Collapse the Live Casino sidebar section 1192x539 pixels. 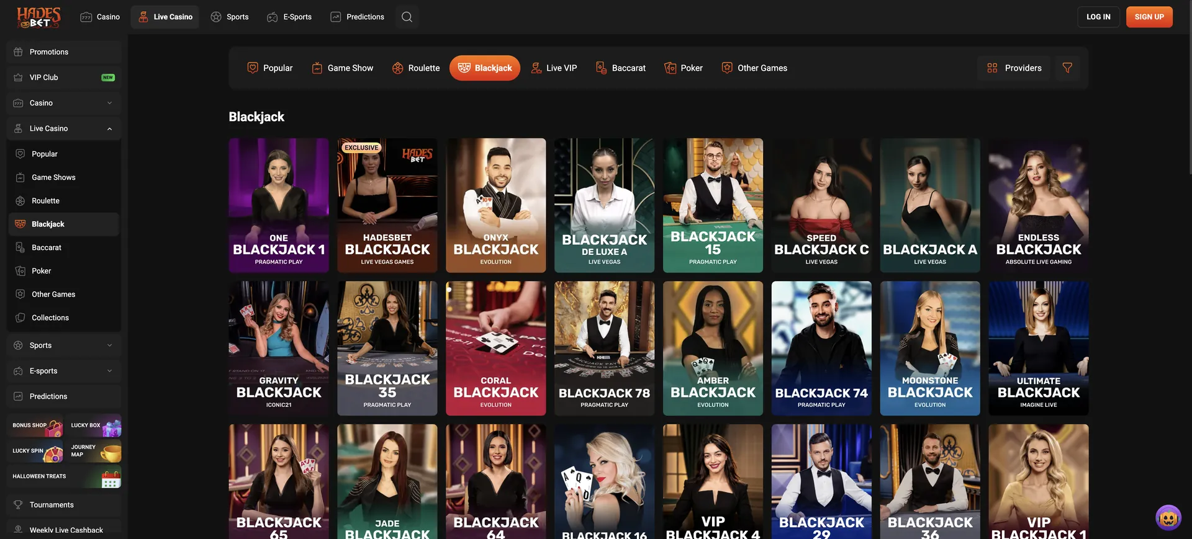(x=64, y=128)
